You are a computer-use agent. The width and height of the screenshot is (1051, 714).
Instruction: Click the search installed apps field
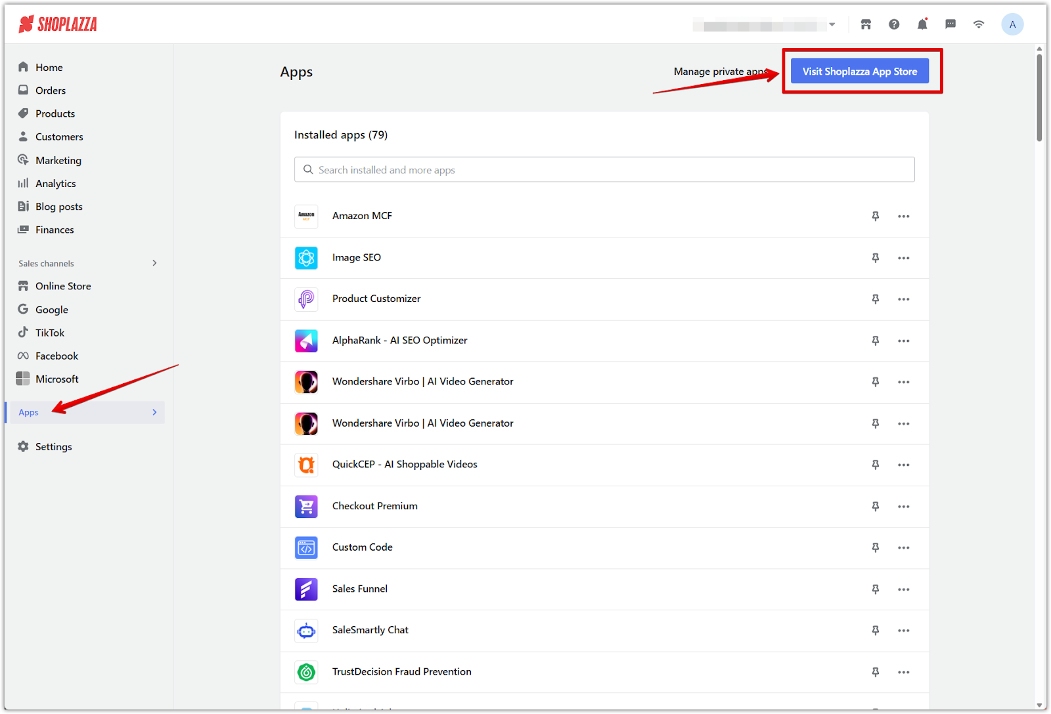(604, 169)
